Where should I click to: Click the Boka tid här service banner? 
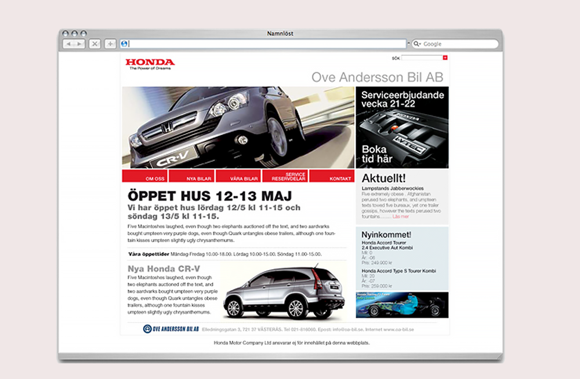point(378,153)
